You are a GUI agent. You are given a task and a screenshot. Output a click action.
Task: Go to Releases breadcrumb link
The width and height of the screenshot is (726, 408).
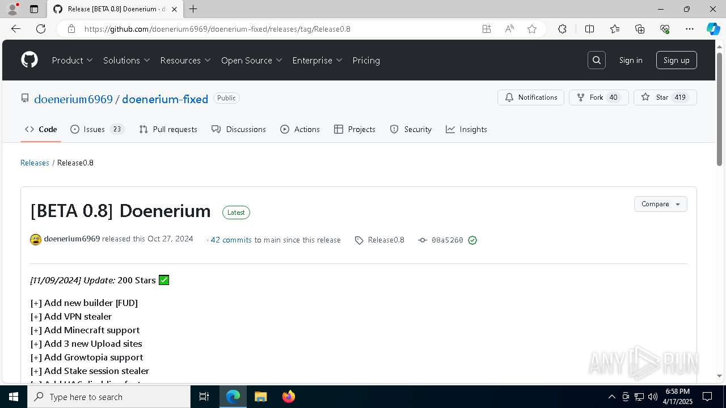click(35, 163)
